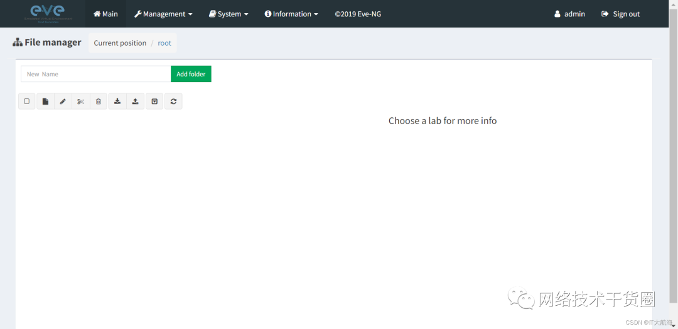Toggle the select all checkbox
The height and width of the screenshot is (329, 678).
(x=27, y=102)
